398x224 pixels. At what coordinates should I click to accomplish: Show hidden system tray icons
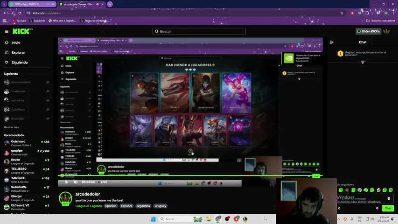[x=338, y=219]
